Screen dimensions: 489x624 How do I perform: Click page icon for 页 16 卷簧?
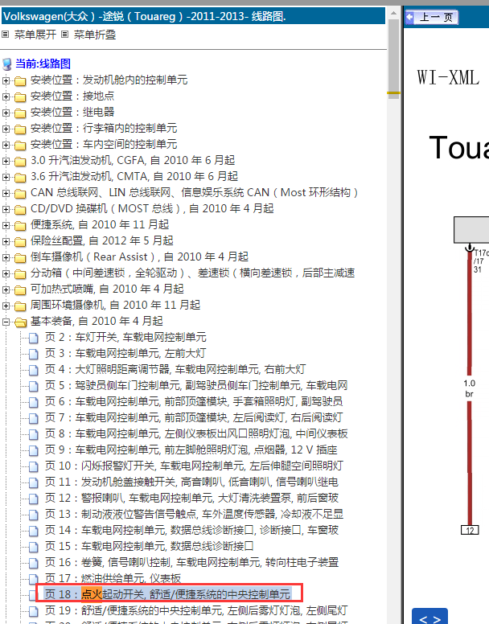point(34,563)
